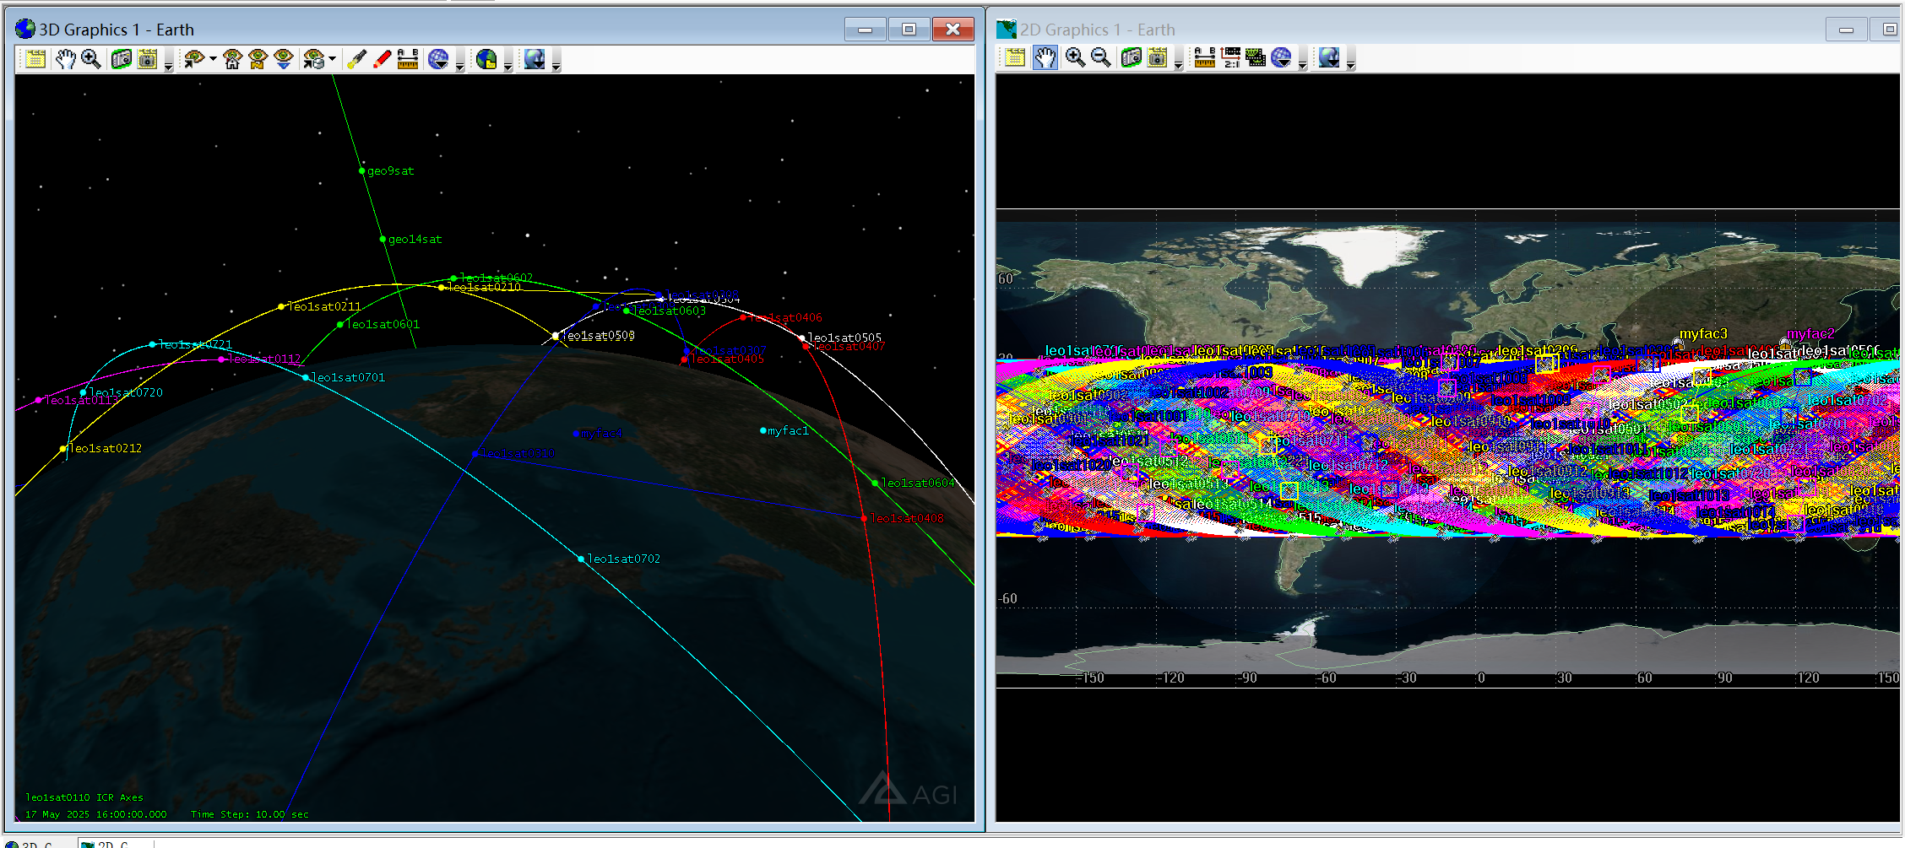Open 2D Graphics window properties icon
This screenshot has height=848, width=1905.
pyautogui.click(x=1015, y=57)
